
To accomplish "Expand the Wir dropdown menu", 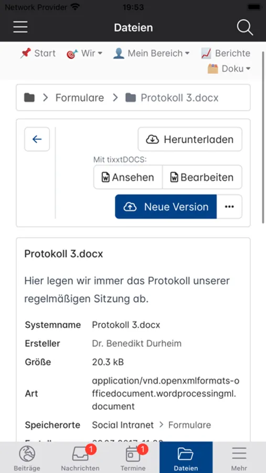I will pos(84,54).
